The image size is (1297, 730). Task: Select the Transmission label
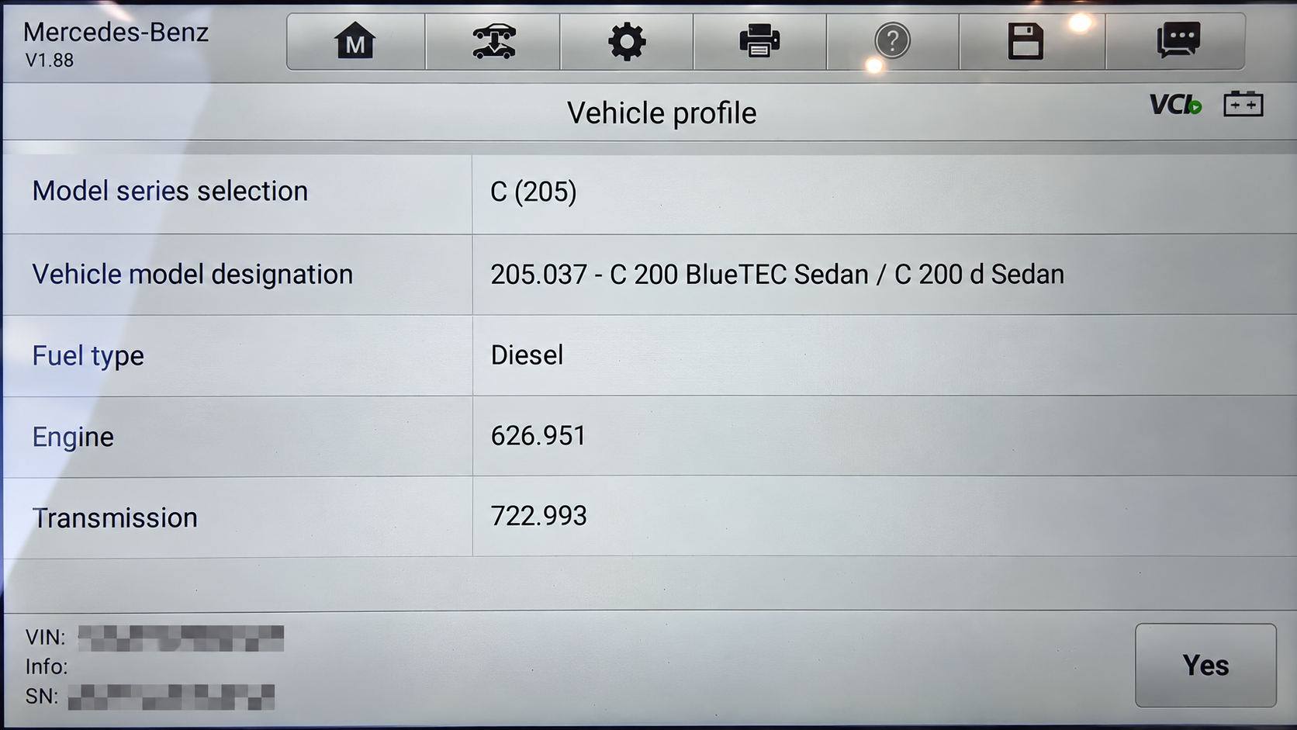[115, 518]
